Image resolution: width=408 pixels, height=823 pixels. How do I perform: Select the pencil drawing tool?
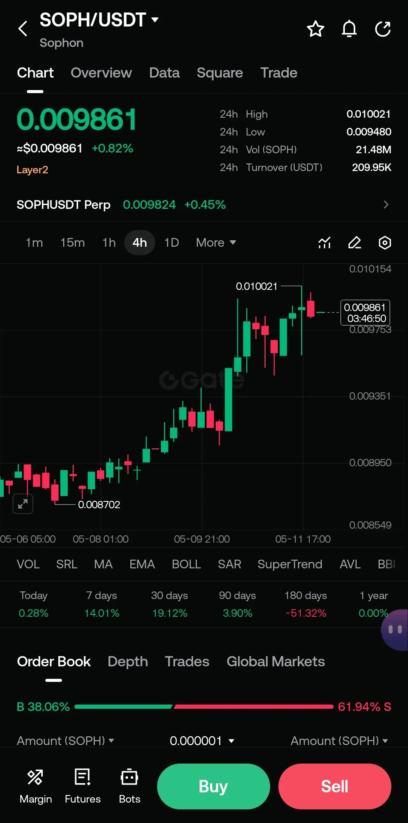(355, 243)
